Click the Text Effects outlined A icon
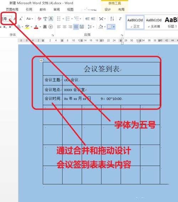The height and width of the screenshot is (202, 178). 19,27
